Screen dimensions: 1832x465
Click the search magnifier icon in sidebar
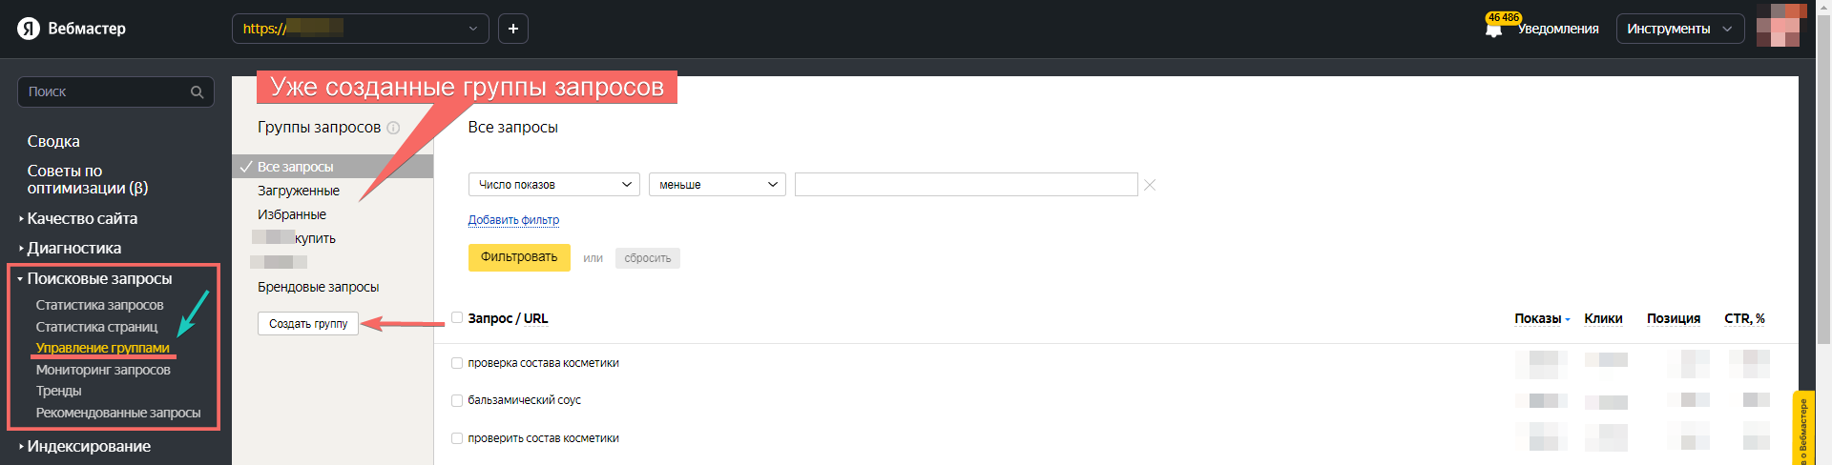click(x=197, y=92)
